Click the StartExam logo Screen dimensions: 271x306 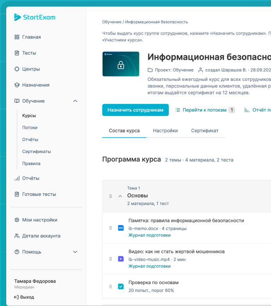35,17
